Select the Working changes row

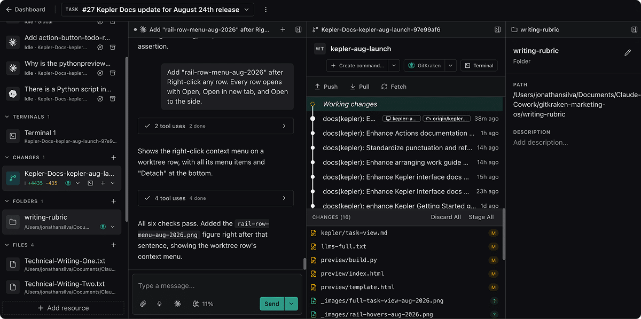[x=405, y=104]
